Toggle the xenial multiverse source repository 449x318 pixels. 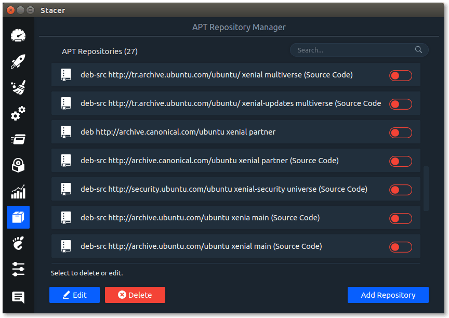click(400, 75)
